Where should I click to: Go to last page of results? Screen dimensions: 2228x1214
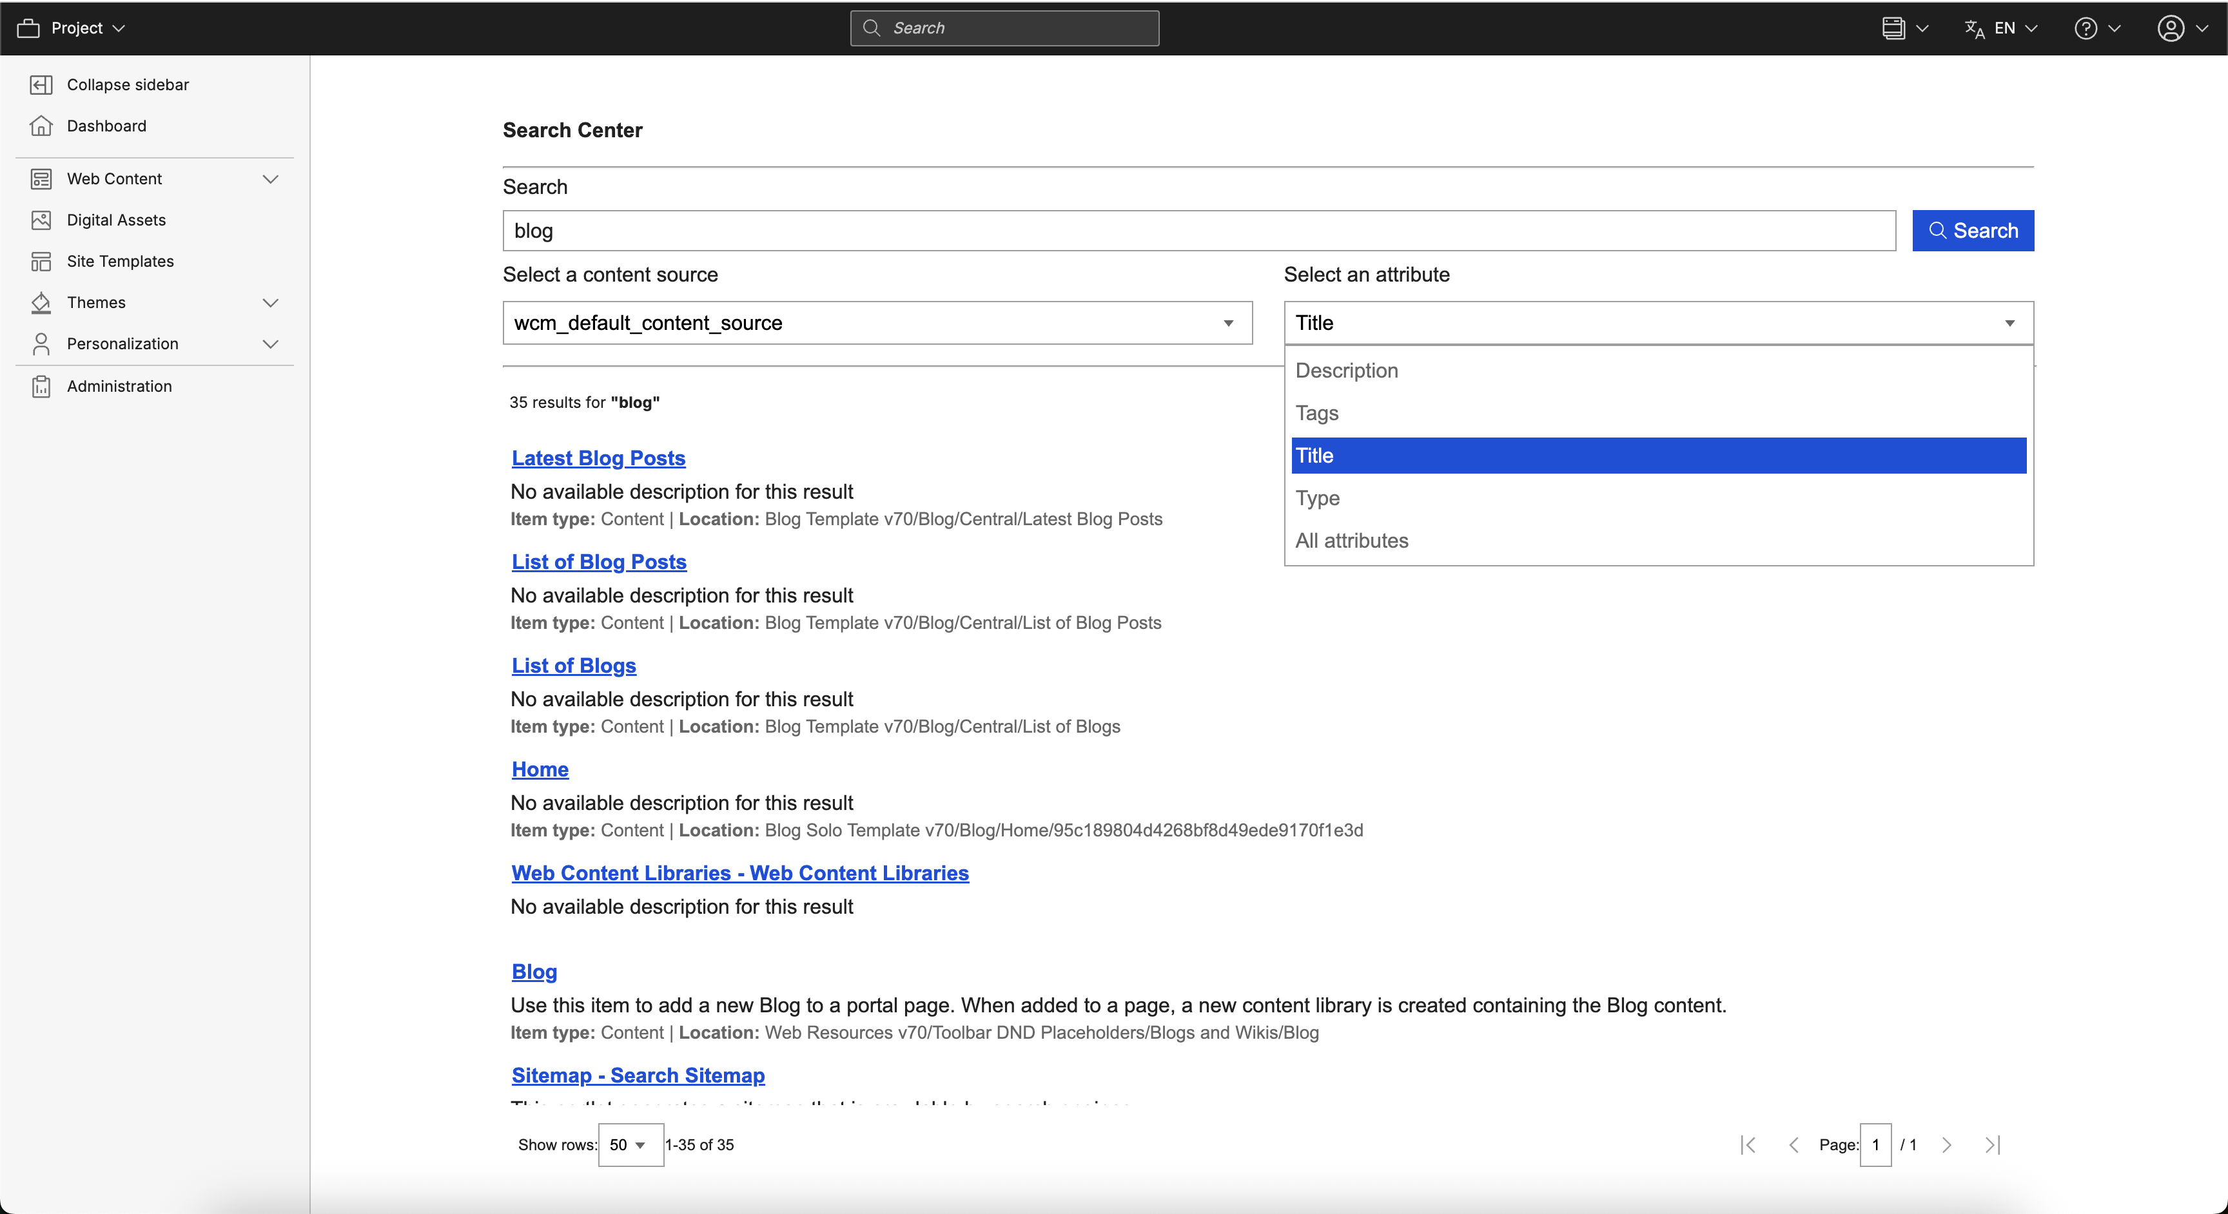pos(1993,1145)
